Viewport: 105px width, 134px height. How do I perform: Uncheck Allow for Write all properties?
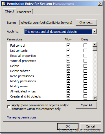pyautogui.click(x=68, y=61)
